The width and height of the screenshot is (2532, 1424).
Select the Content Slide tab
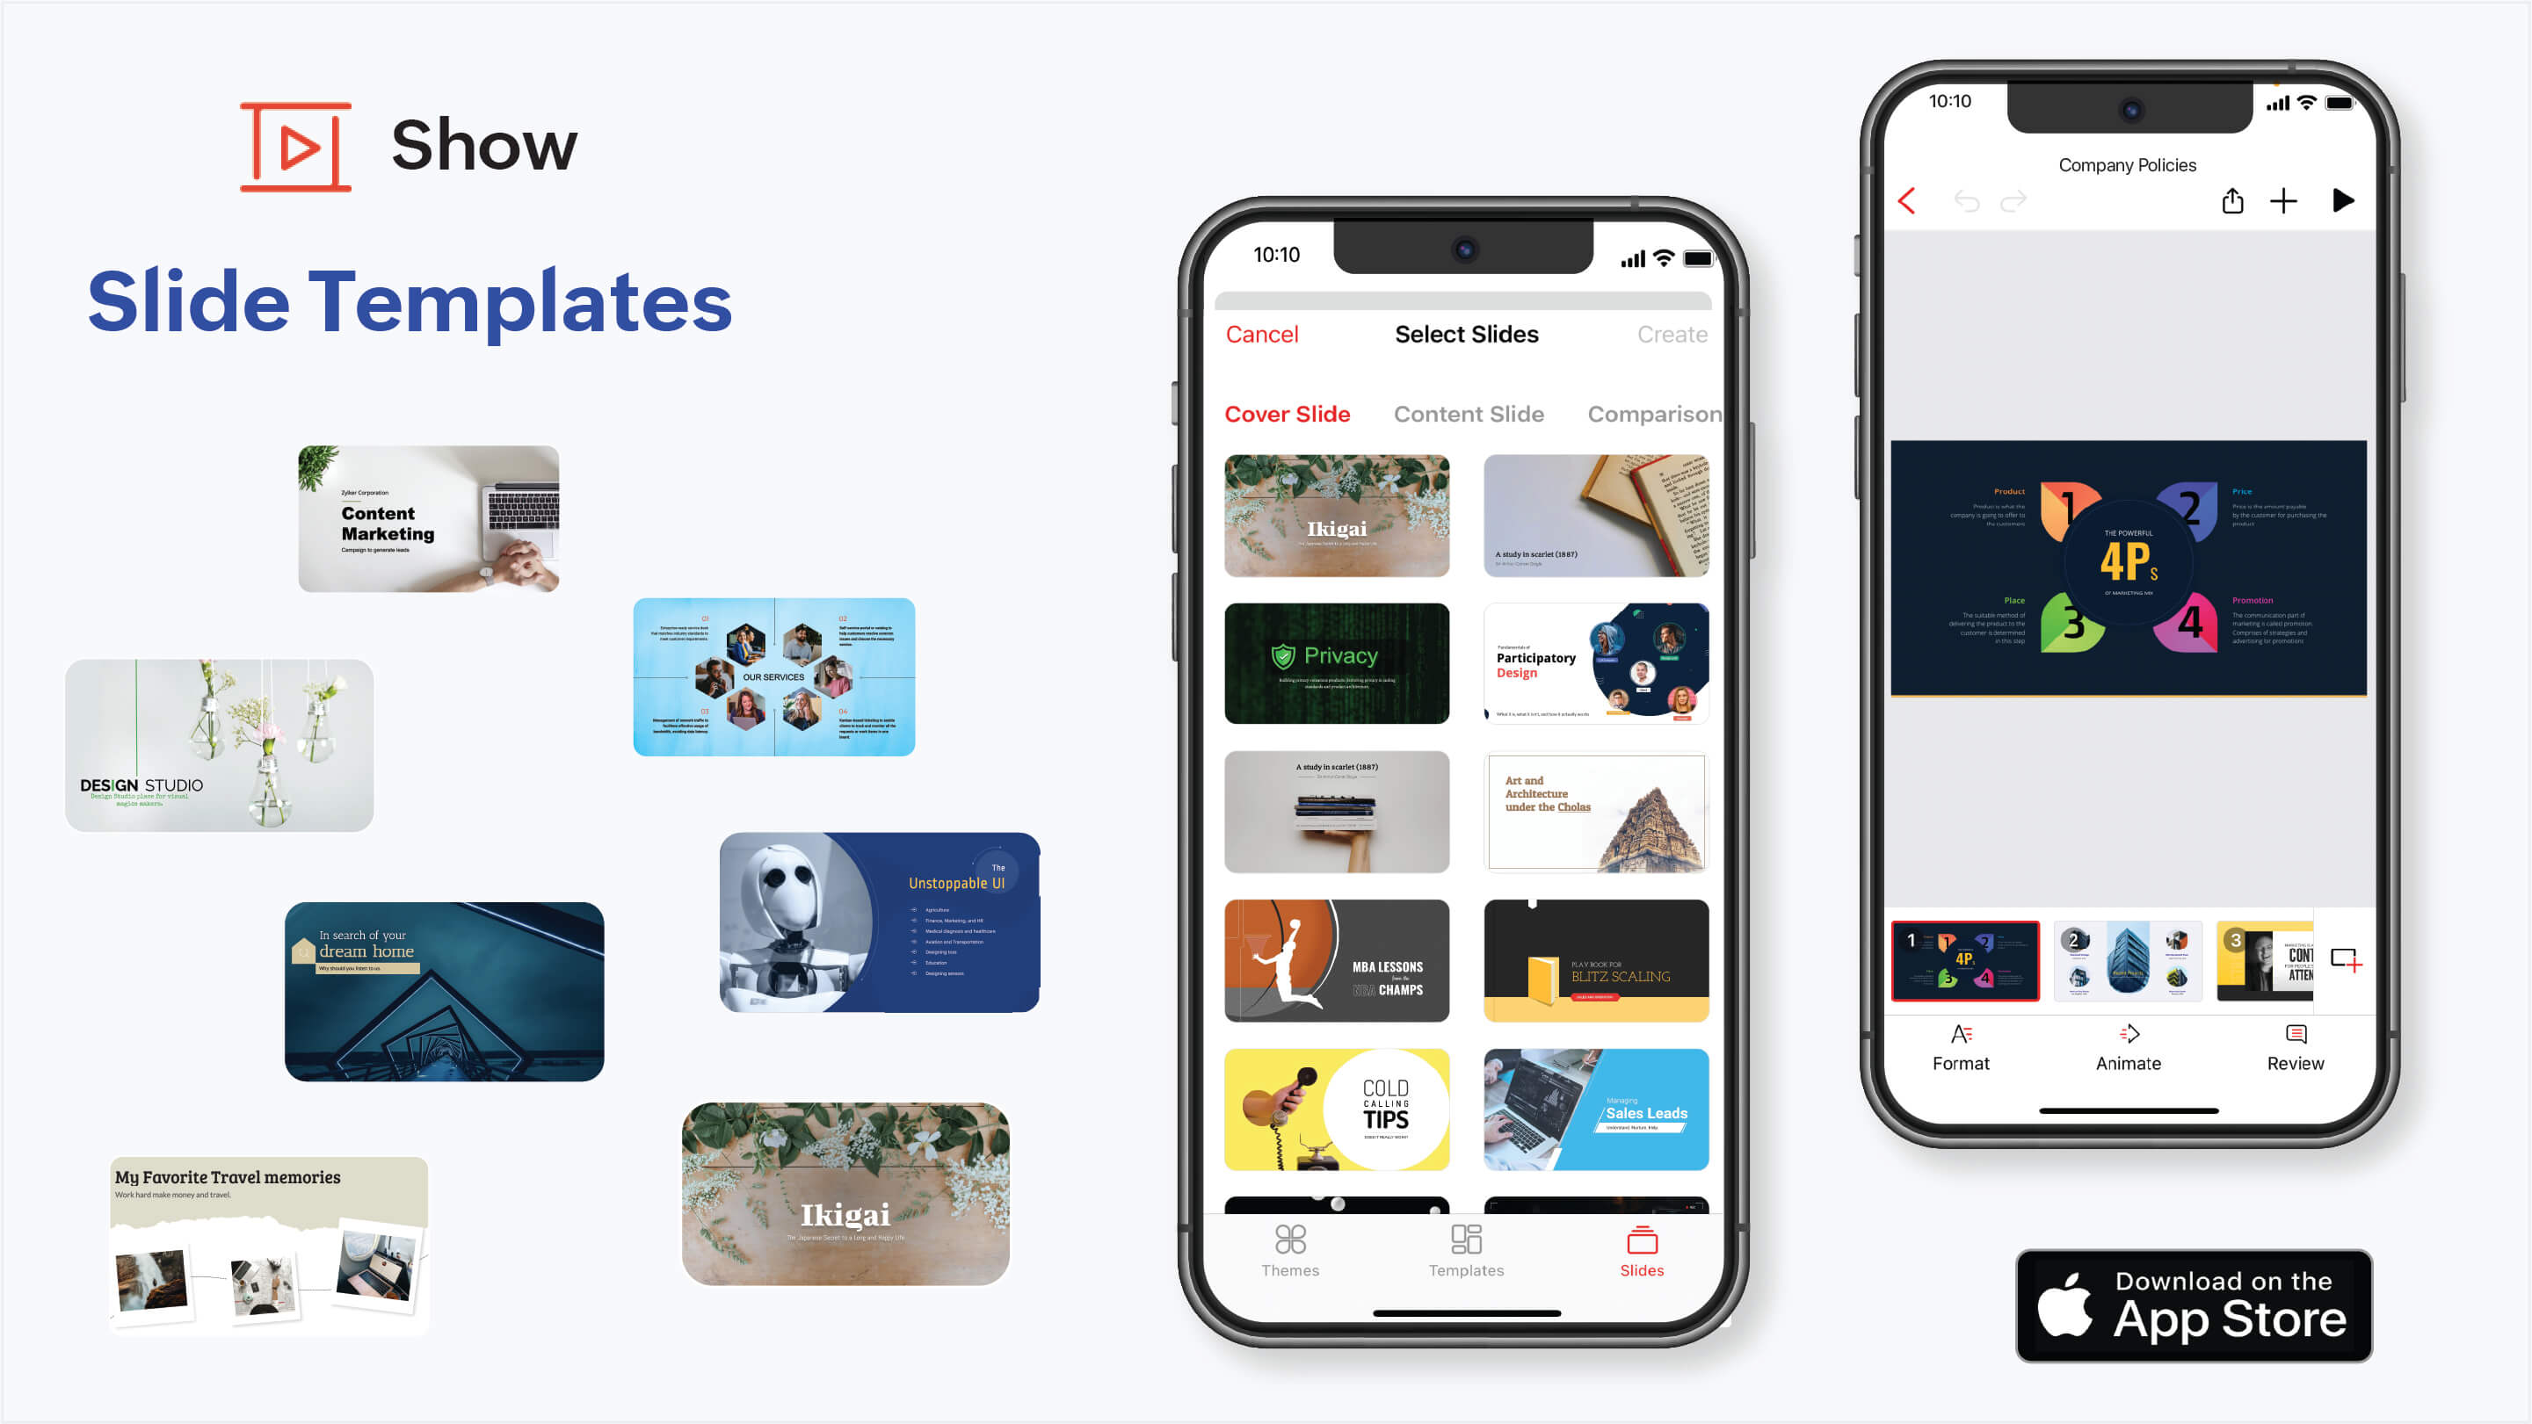(1469, 412)
